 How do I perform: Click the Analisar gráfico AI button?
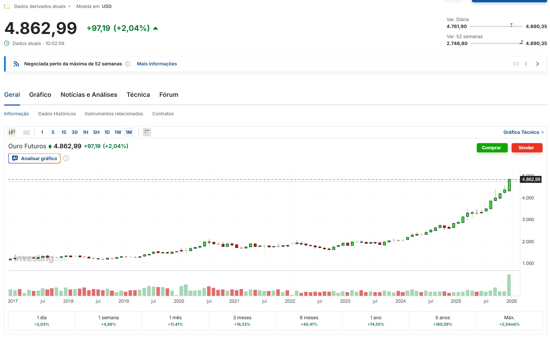[35, 158]
